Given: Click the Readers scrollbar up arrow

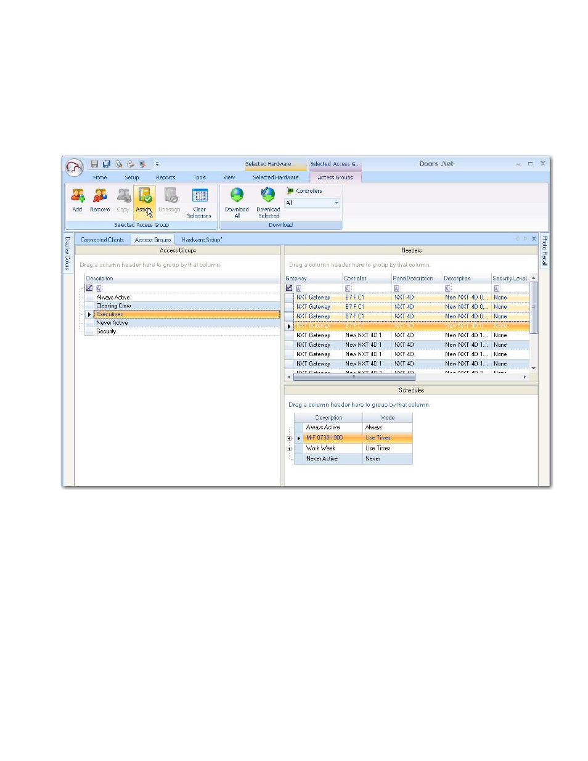Looking at the screenshot, I should pyautogui.click(x=534, y=279).
